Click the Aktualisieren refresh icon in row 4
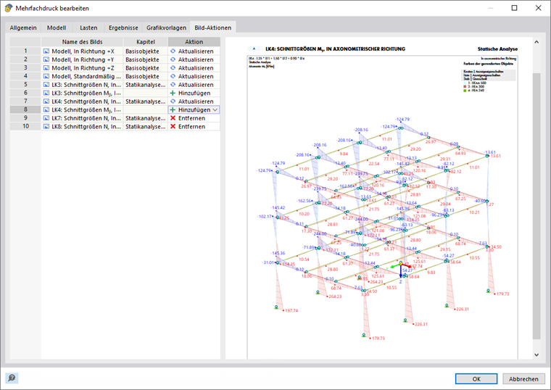Image resolution: width=551 pixels, height=390 pixels. pyautogui.click(x=173, y=76)
